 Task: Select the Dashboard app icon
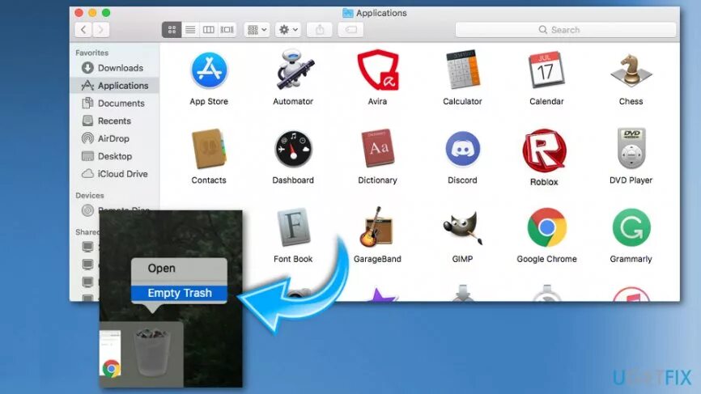click(x=293, y=149)
